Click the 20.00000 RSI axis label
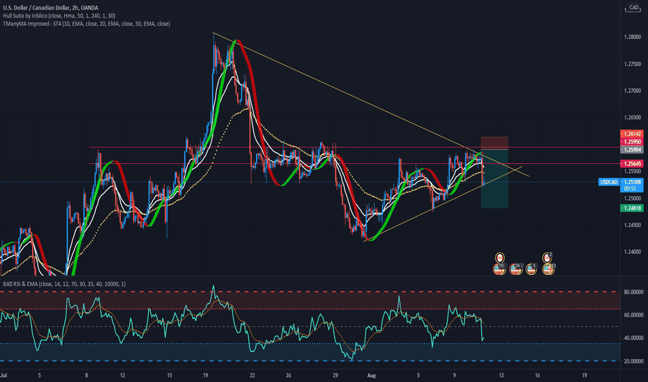 [633, 361]
